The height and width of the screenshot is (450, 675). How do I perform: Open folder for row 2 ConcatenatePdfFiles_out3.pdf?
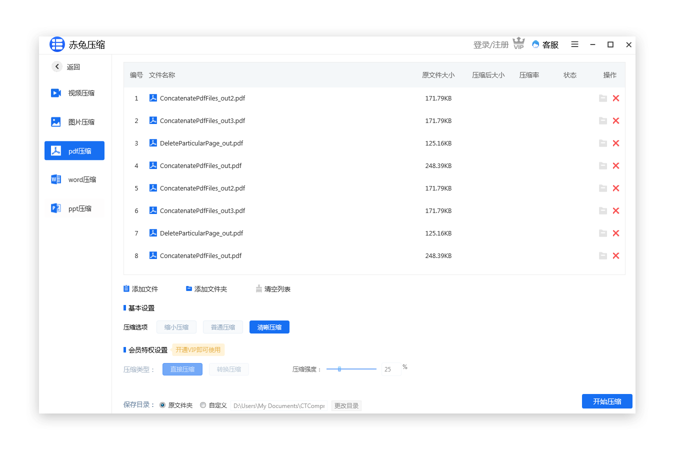pos(603,121)
